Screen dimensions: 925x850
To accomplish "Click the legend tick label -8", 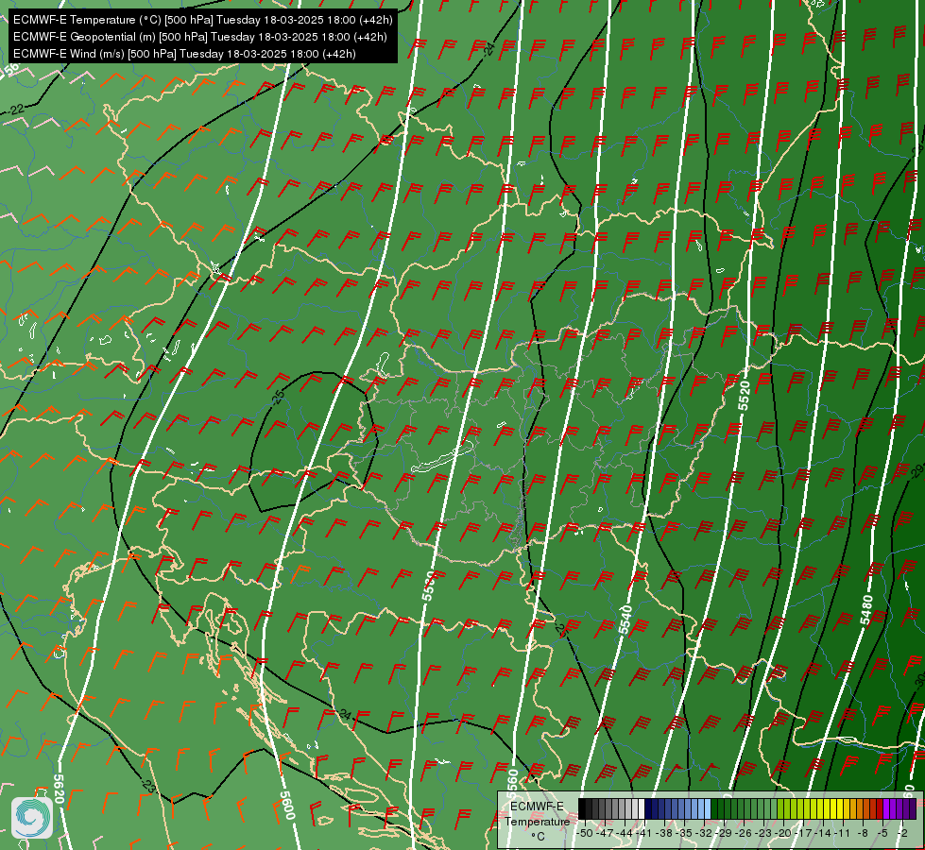I will point(863,834).
